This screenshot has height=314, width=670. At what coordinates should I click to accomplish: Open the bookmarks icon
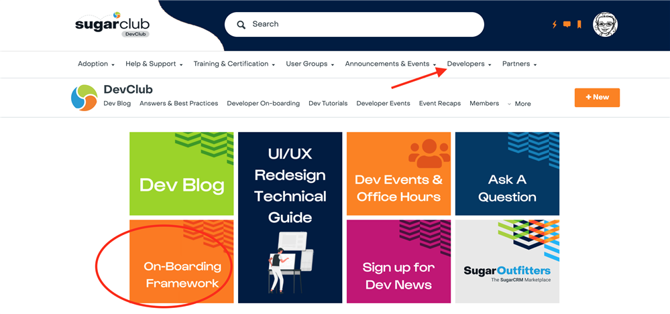coord(579,24)
